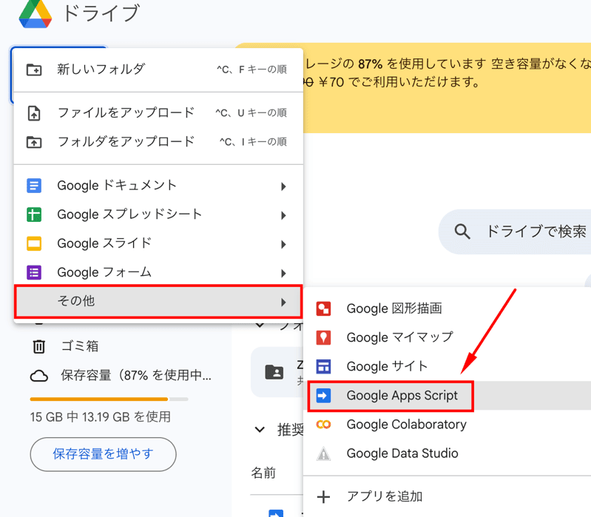This screenshot has height=517, width=591.
Task: Click the plus icon beside アプリを追加
Action: (323, 496)
